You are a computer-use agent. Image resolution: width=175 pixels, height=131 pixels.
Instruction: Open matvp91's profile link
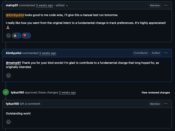coord(12,5)
